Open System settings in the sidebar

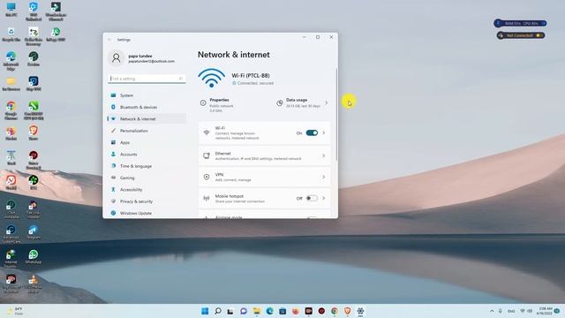pyautogui.click(x=147, y=95)
